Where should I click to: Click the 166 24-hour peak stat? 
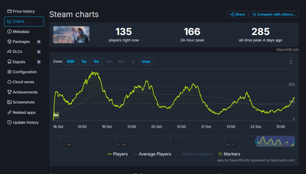[x=192, y=35]
